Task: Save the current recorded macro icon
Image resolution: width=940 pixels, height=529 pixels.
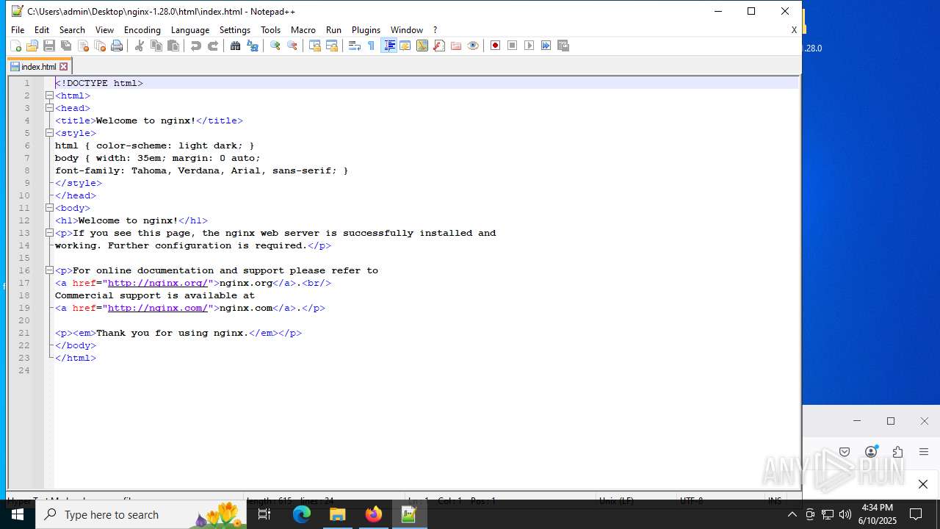Action: (x=563, y=46)
